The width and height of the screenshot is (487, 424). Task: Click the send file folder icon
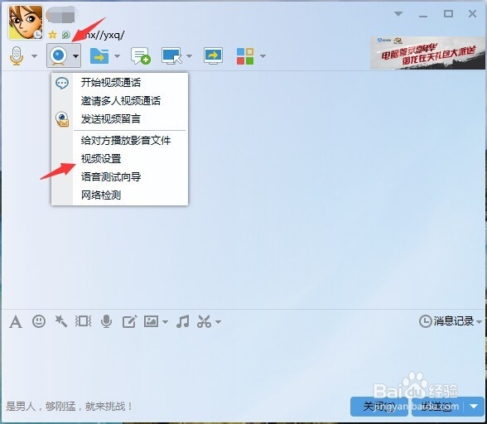pos(99,56)
